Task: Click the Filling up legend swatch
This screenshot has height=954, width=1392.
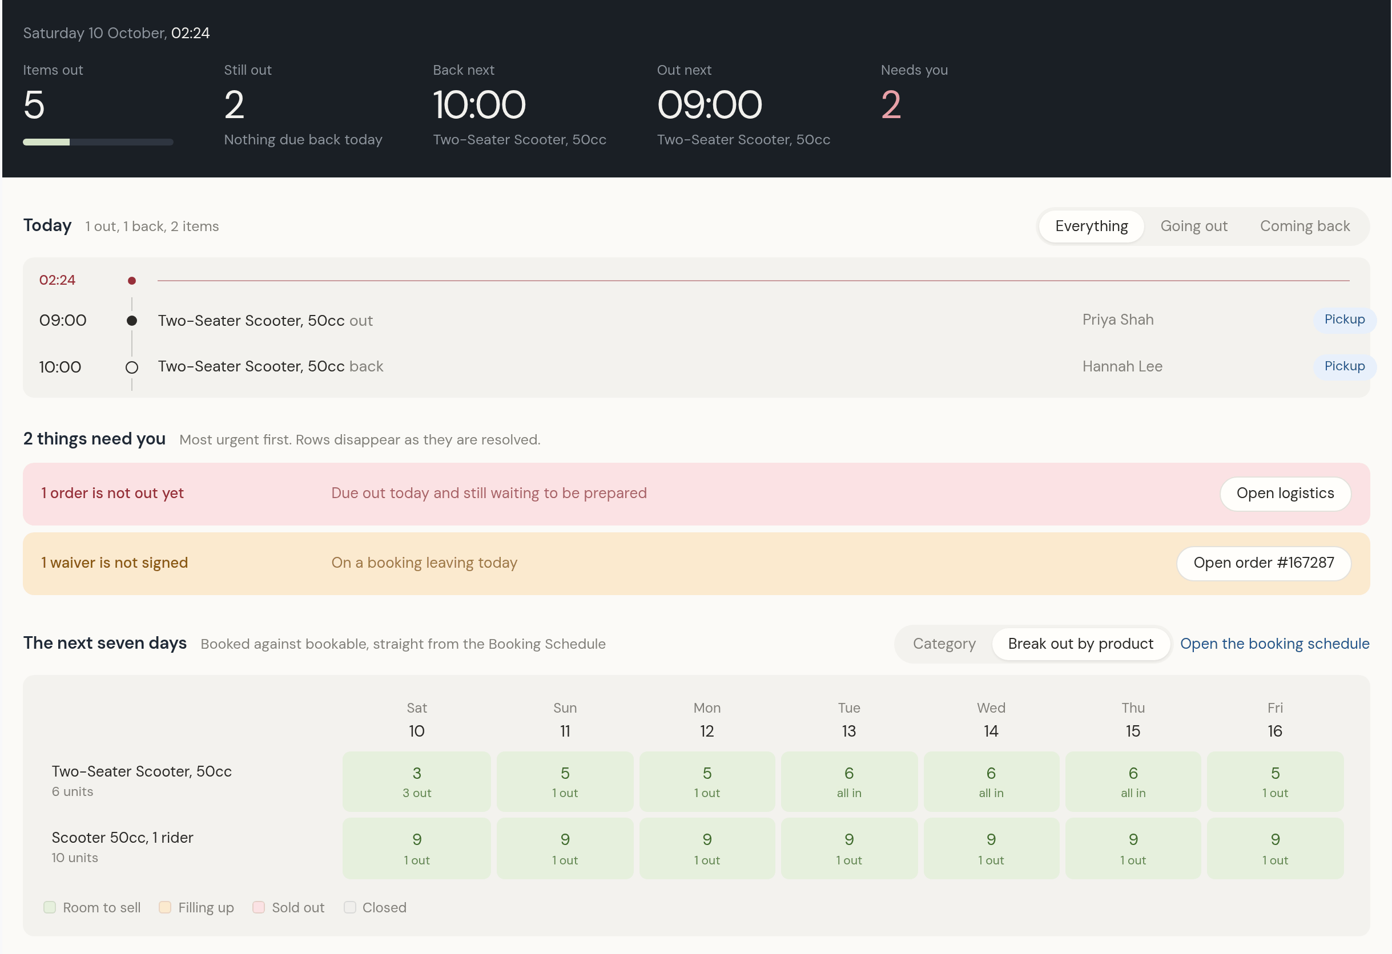Action: [x=164, y=907]
